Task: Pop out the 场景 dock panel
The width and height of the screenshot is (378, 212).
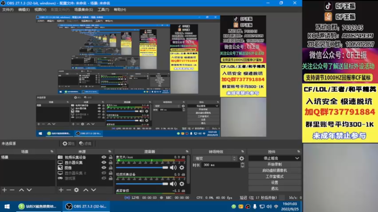Action: [52, 151]
